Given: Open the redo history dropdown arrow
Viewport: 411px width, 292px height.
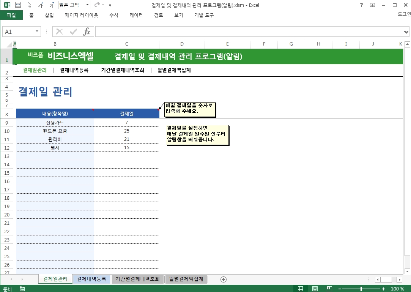Looking at the screenshot, I should (x=103, y=5).
